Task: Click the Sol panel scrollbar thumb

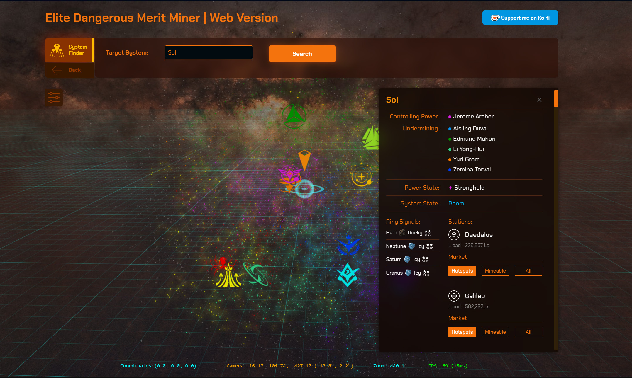Action: (556, 99)
